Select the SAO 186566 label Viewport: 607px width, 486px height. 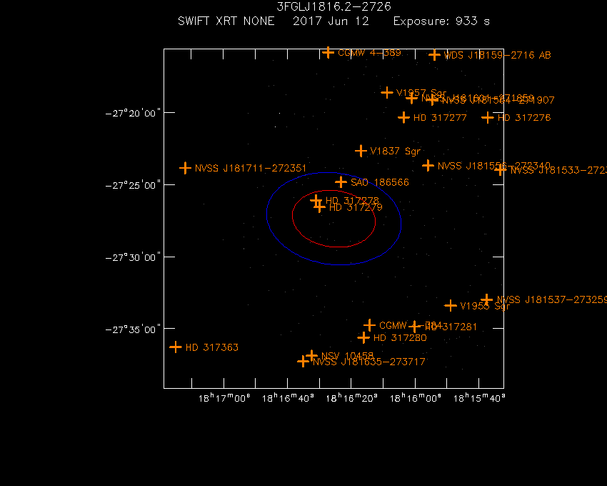380,182
